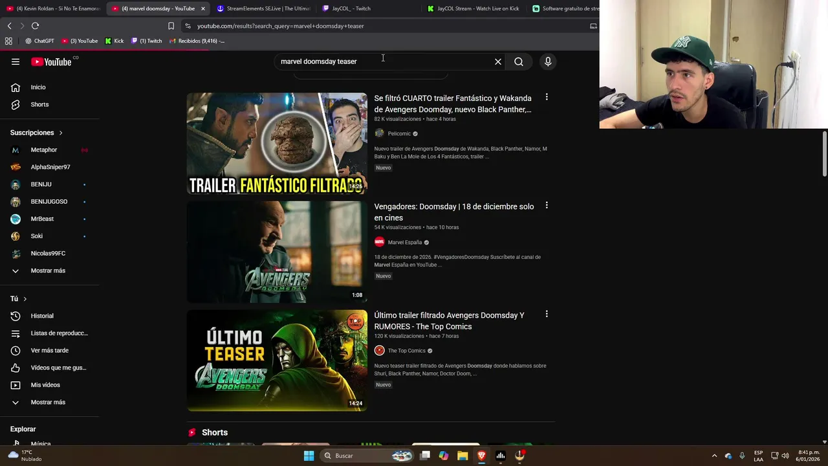Open the Tú section chevron
Image resolution: width=828 pixels, height=466 pixels.
(25, 299)
